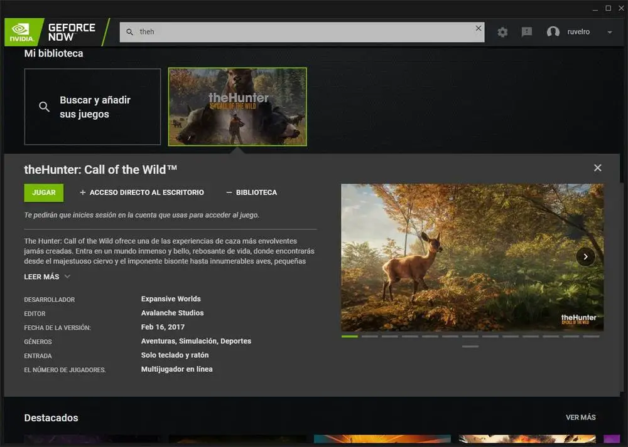The width and height of the screenshot is (628, 447).
Task: Add ACCESO DIRECTO AL ESCRITORIO shortcut
Action: pos(142,192)
